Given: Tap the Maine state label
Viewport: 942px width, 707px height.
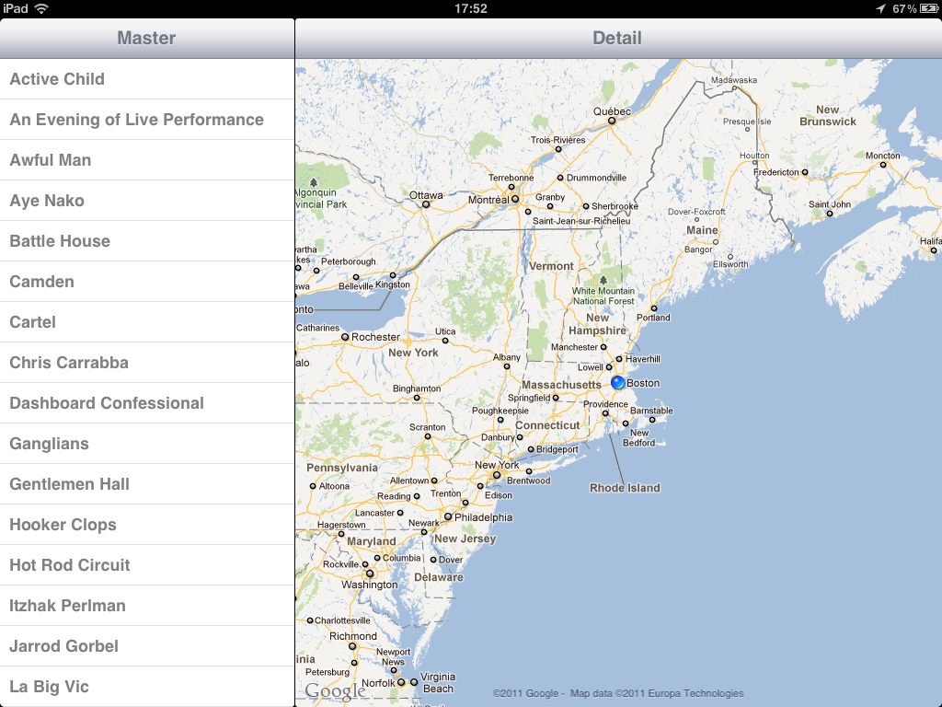Looking at the screenshot, I should click(702, 230).
